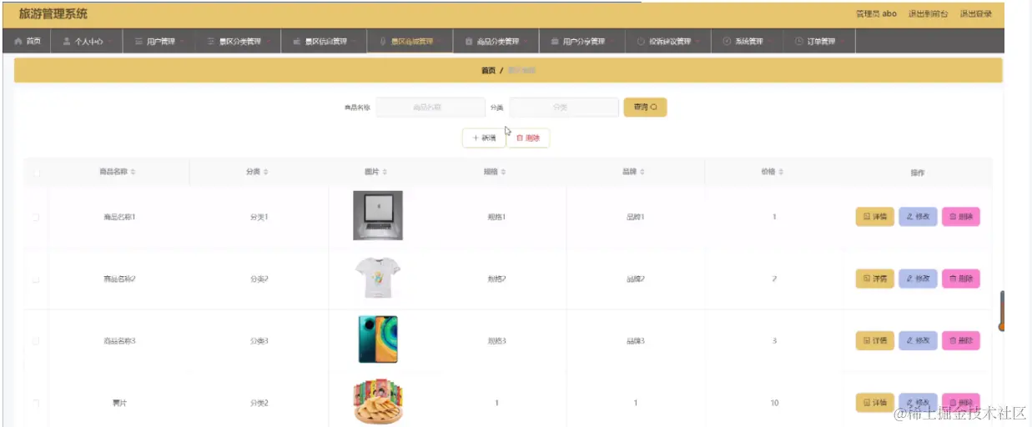The height and width of the screenshot is (427, 1032).
Task: Click 修改 for 商品名称2
Action: tap(918, 279)
